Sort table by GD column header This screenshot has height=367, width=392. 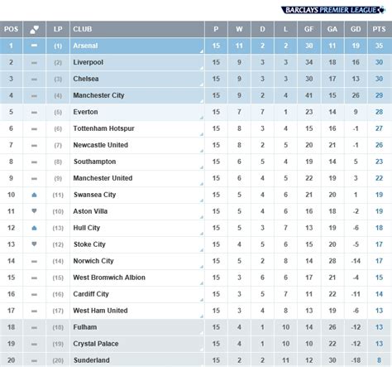tap(356, 29)
